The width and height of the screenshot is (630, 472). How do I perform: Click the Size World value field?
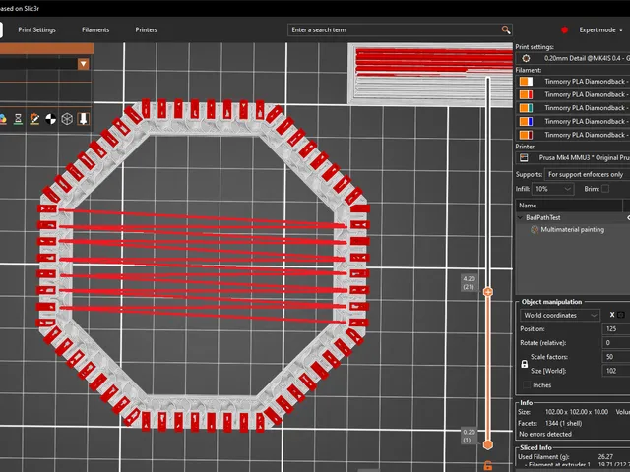pyautogui.click(x=616, y=371)
